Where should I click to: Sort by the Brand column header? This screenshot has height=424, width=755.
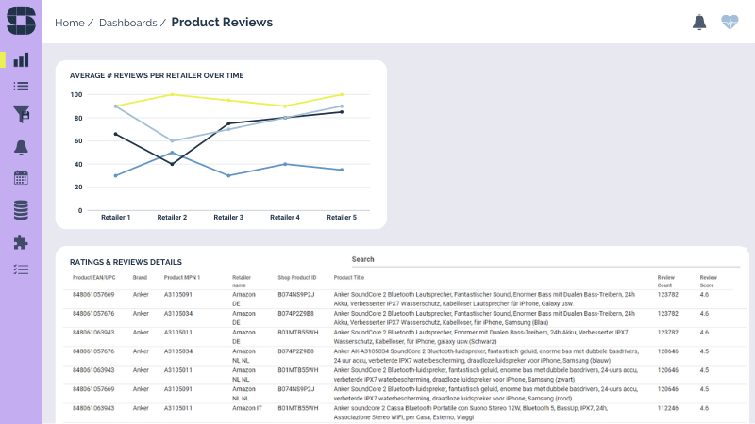[x=141, y=278]
